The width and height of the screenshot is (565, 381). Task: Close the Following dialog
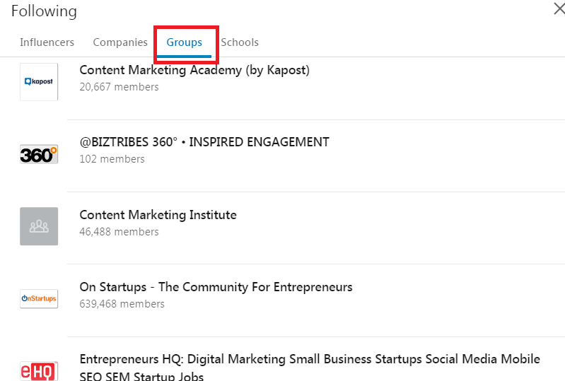(x=559, y=8)
